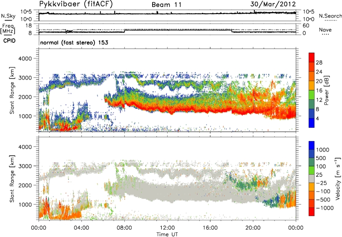
Task: Click the '4' power colorbar tick label
Action: [x=317, y=119]
